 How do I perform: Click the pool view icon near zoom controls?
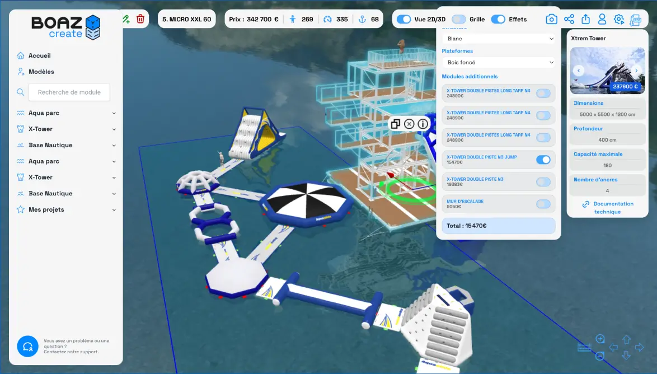584,347
